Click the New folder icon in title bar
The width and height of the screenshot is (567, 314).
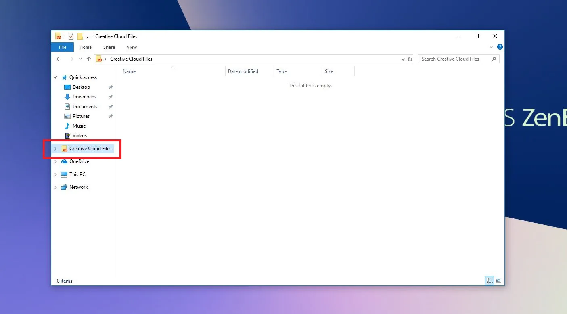80,36
